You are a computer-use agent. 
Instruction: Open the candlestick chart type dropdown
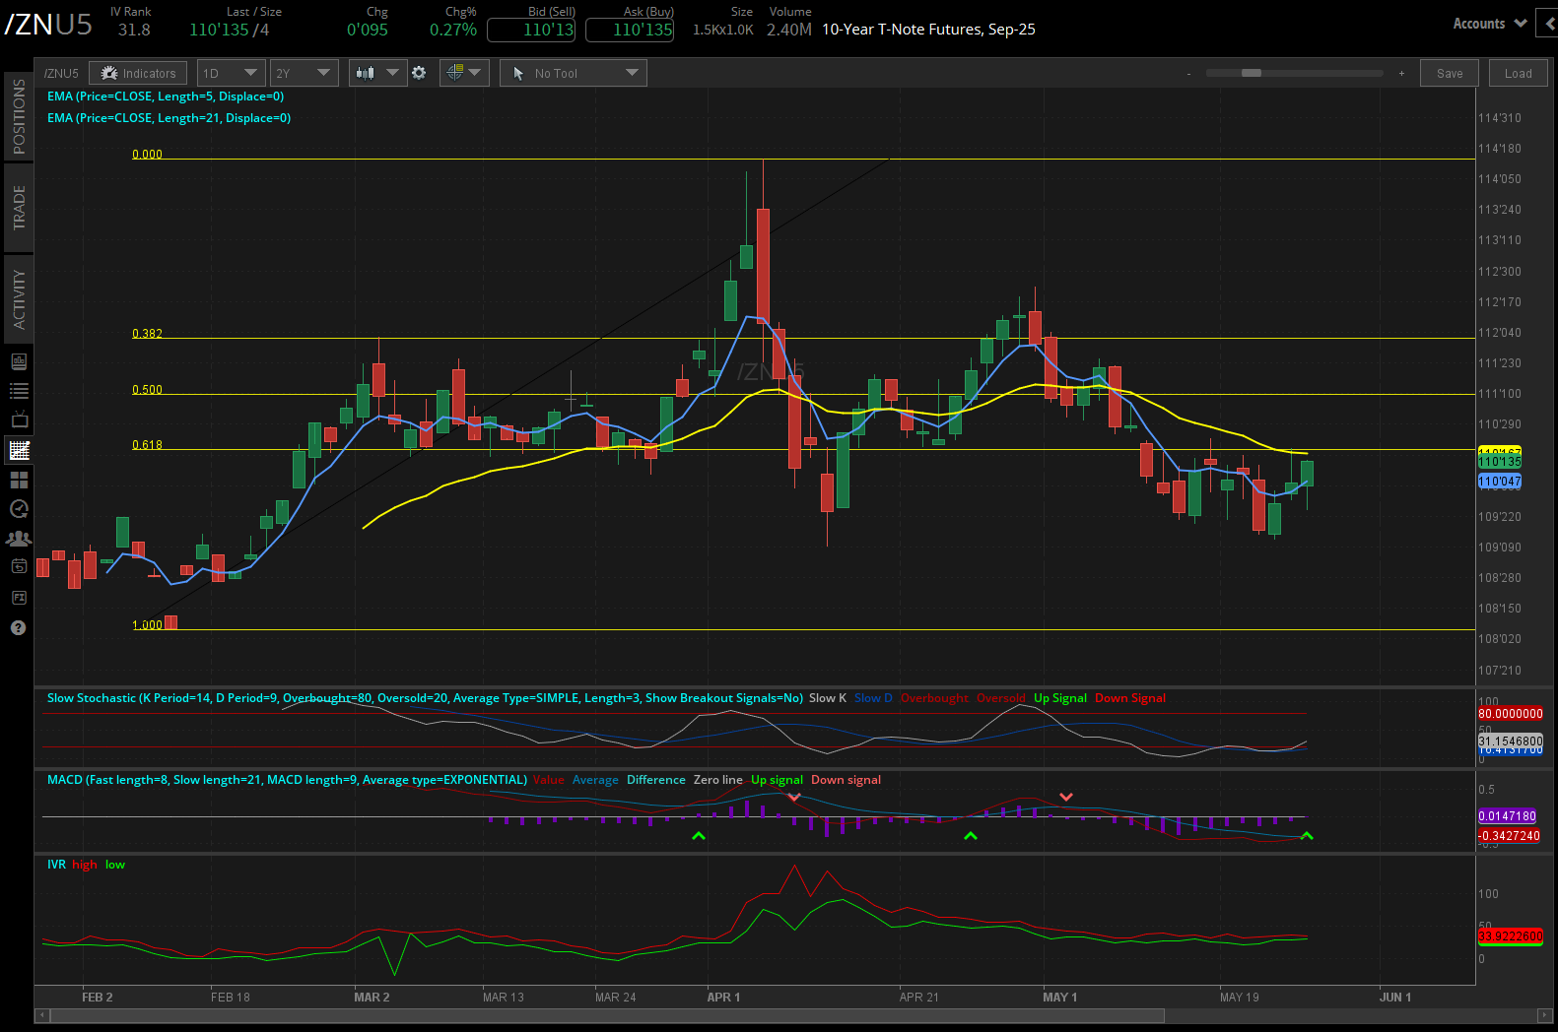pos(377,73)
